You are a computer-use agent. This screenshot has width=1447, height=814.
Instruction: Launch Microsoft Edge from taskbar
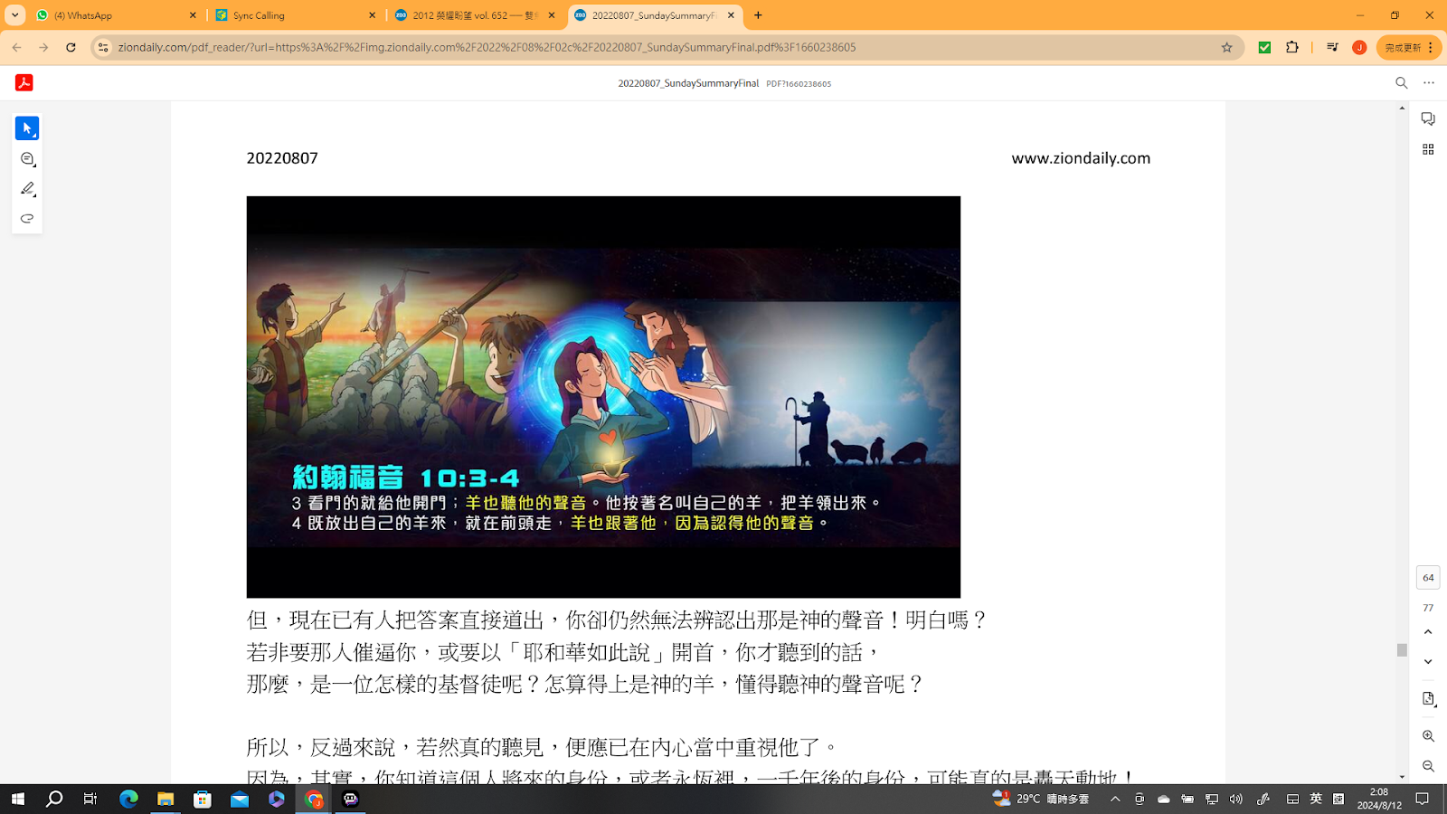pos(128,799)
